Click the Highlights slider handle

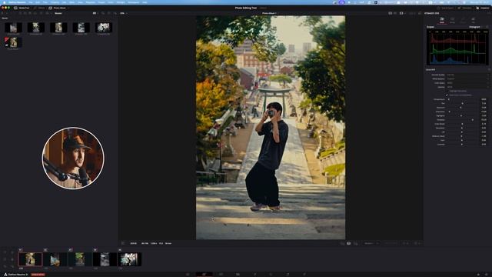(x=461, y=115)
